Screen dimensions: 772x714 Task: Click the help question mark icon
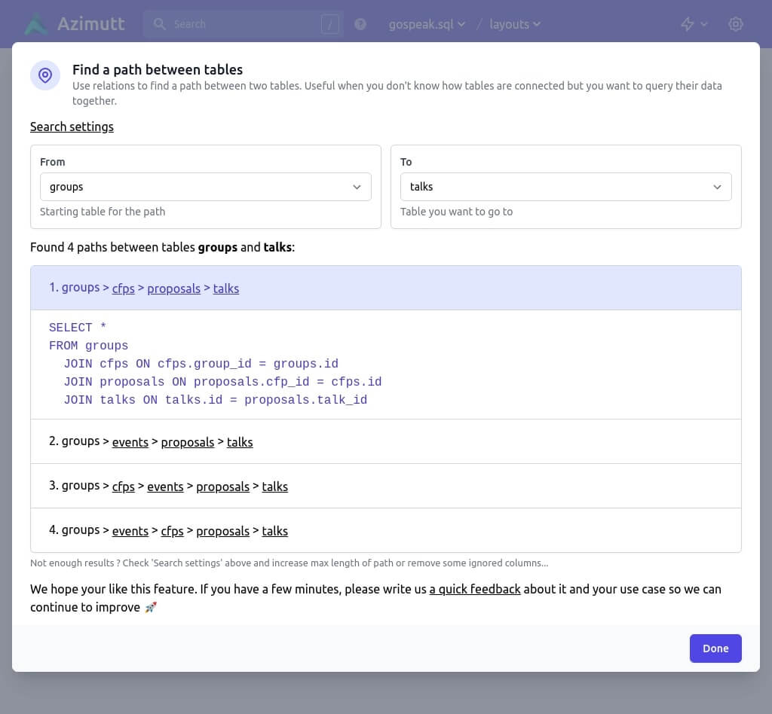[x=360, y=24]
